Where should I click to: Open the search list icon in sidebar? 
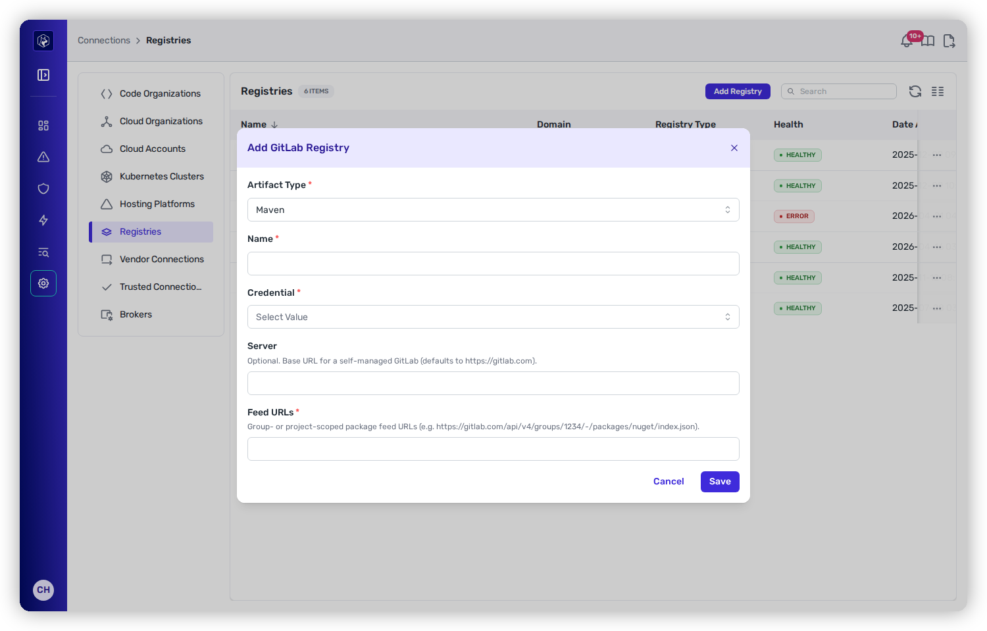43,252
